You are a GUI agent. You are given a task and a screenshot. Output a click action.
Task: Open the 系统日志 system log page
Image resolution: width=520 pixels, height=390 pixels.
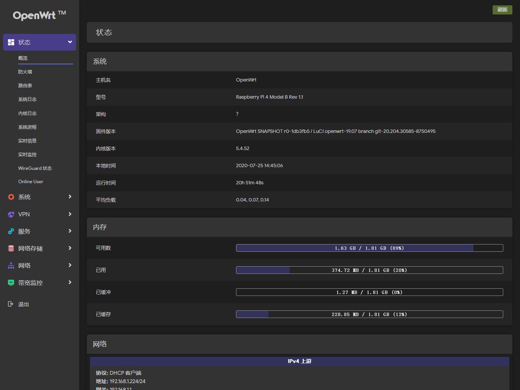click(27, 99)
